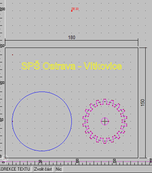This screenshot has height=173, width=152.
Task: Select the 150 height dimension
Action: (142, 103)
